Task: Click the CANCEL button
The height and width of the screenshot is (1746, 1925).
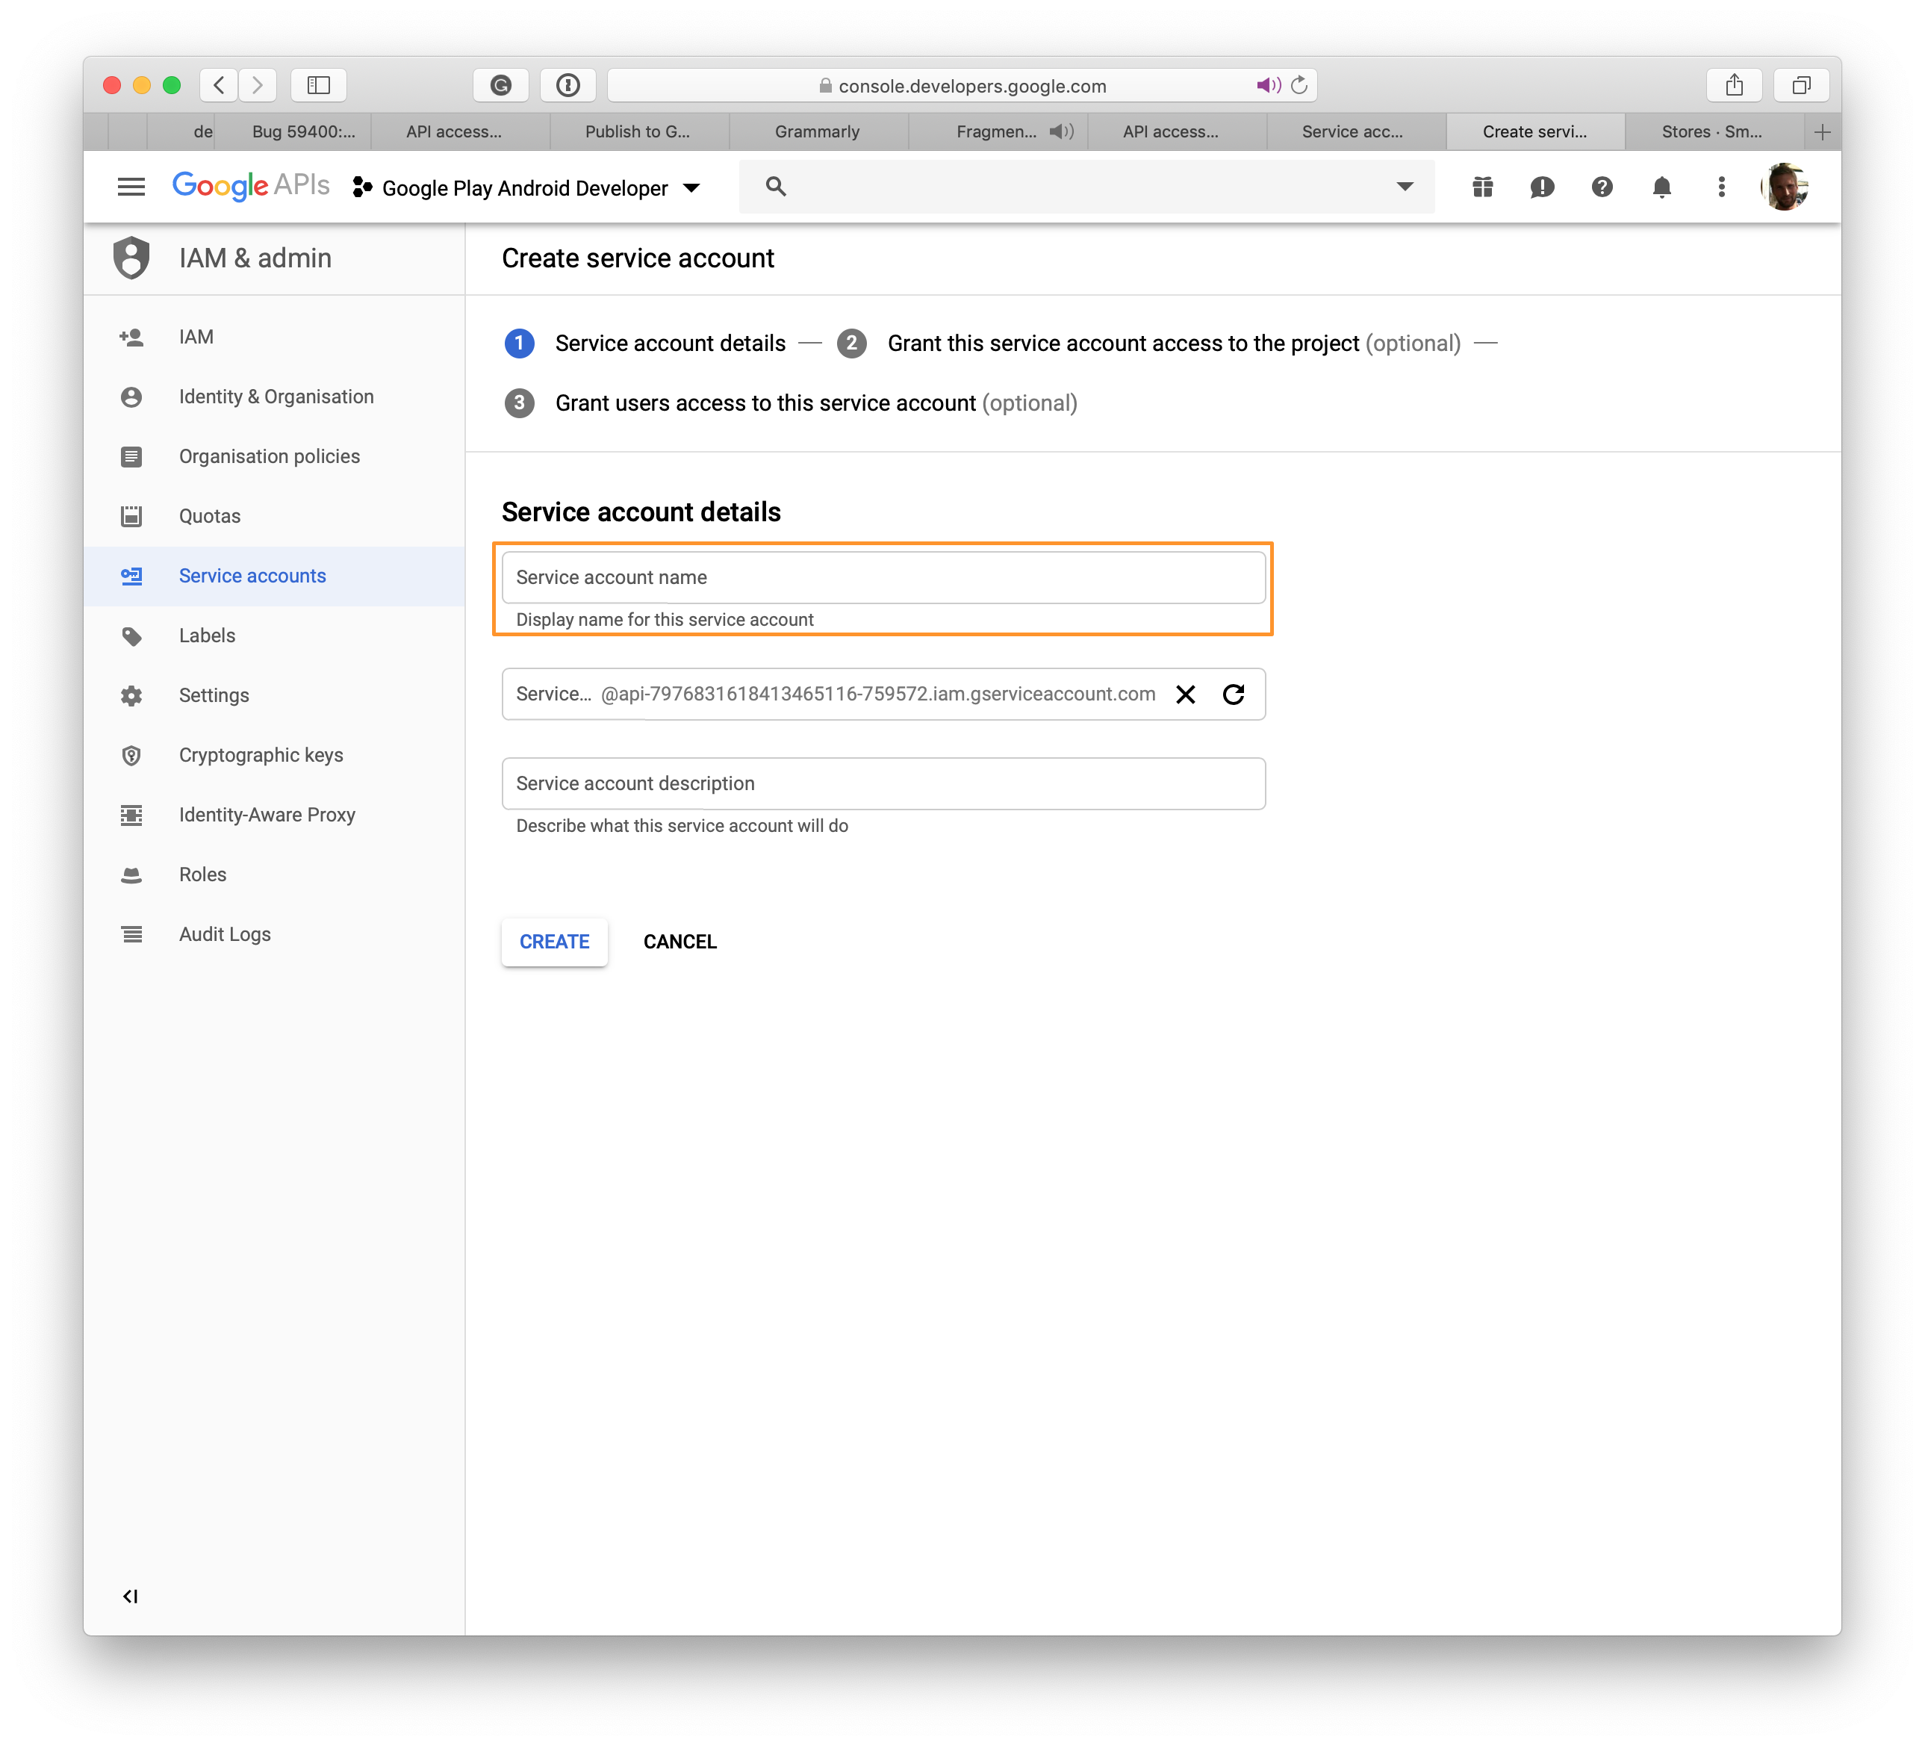Action: [x=679, y=941]
